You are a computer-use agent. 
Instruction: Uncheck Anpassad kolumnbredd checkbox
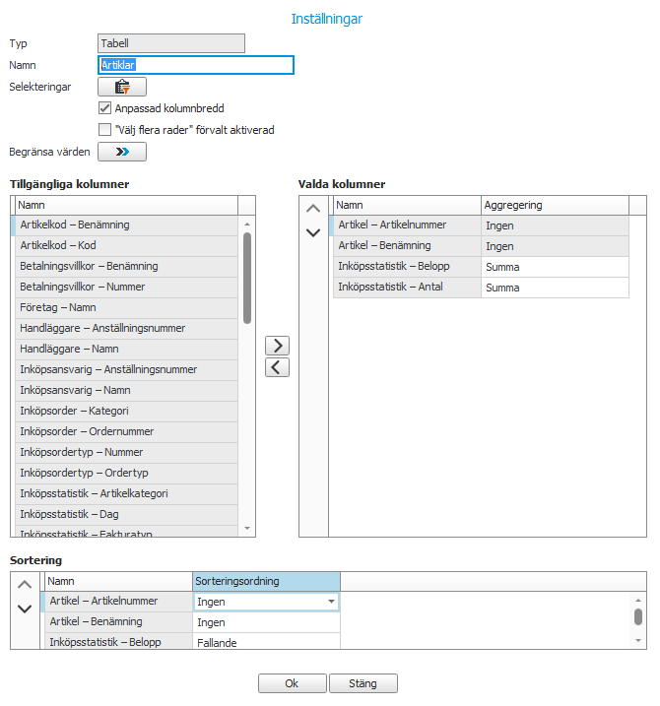pos(105,108)
